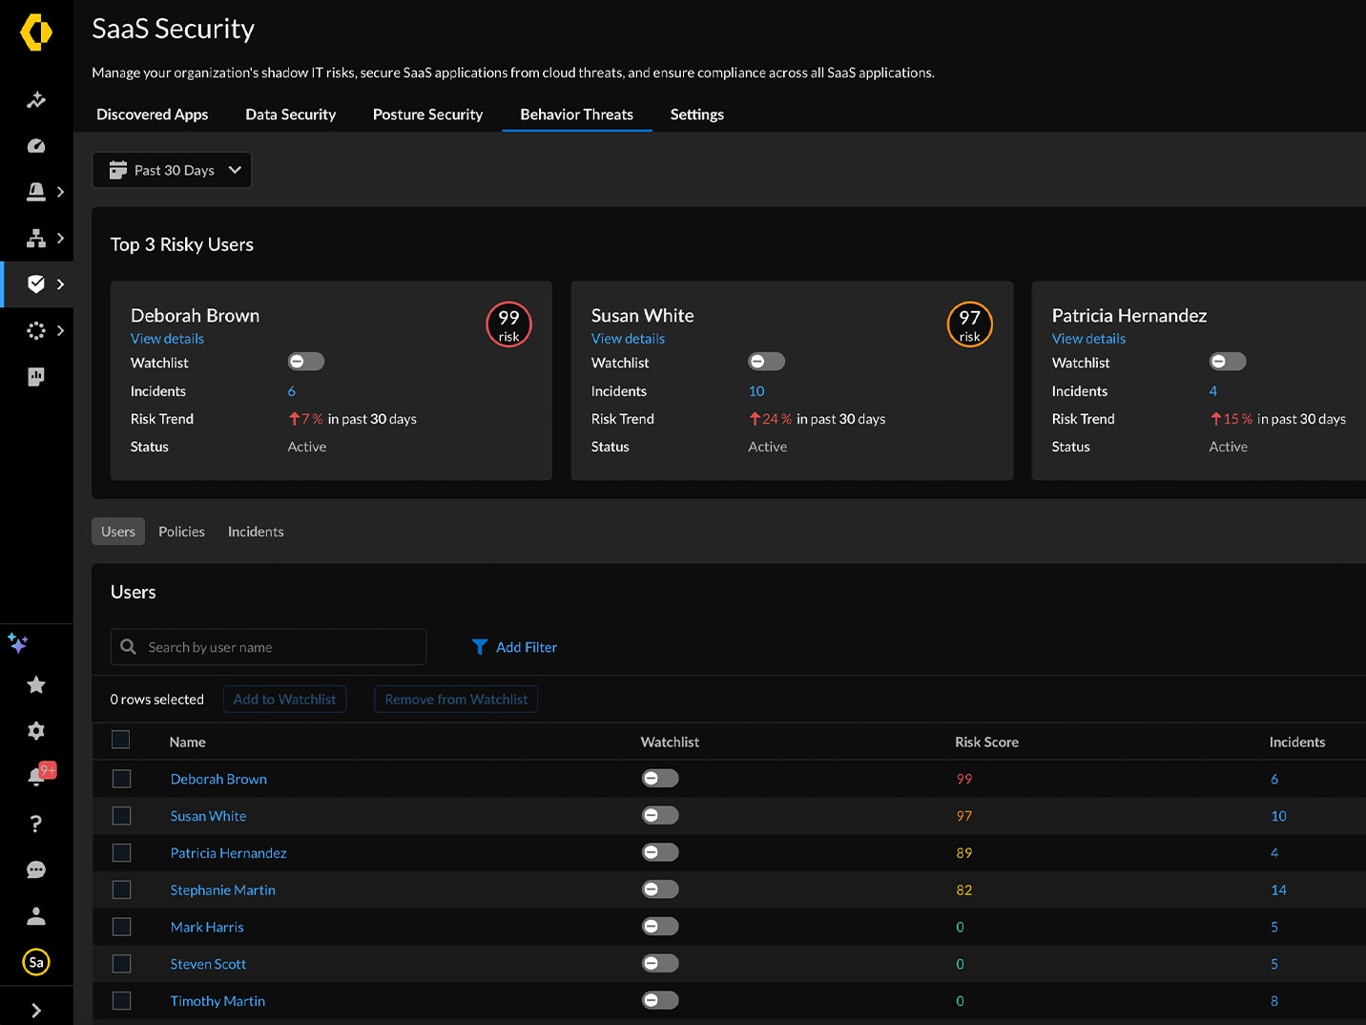
Task: Expand the spinner icon's sidebar chevron
Action: click(60, 329)
